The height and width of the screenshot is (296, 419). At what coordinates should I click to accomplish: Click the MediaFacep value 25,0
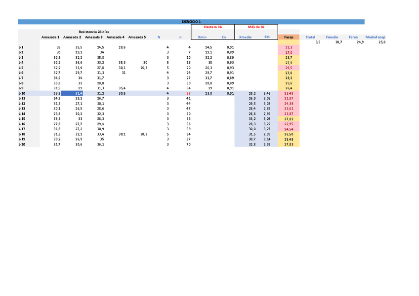tap(381, 42)
